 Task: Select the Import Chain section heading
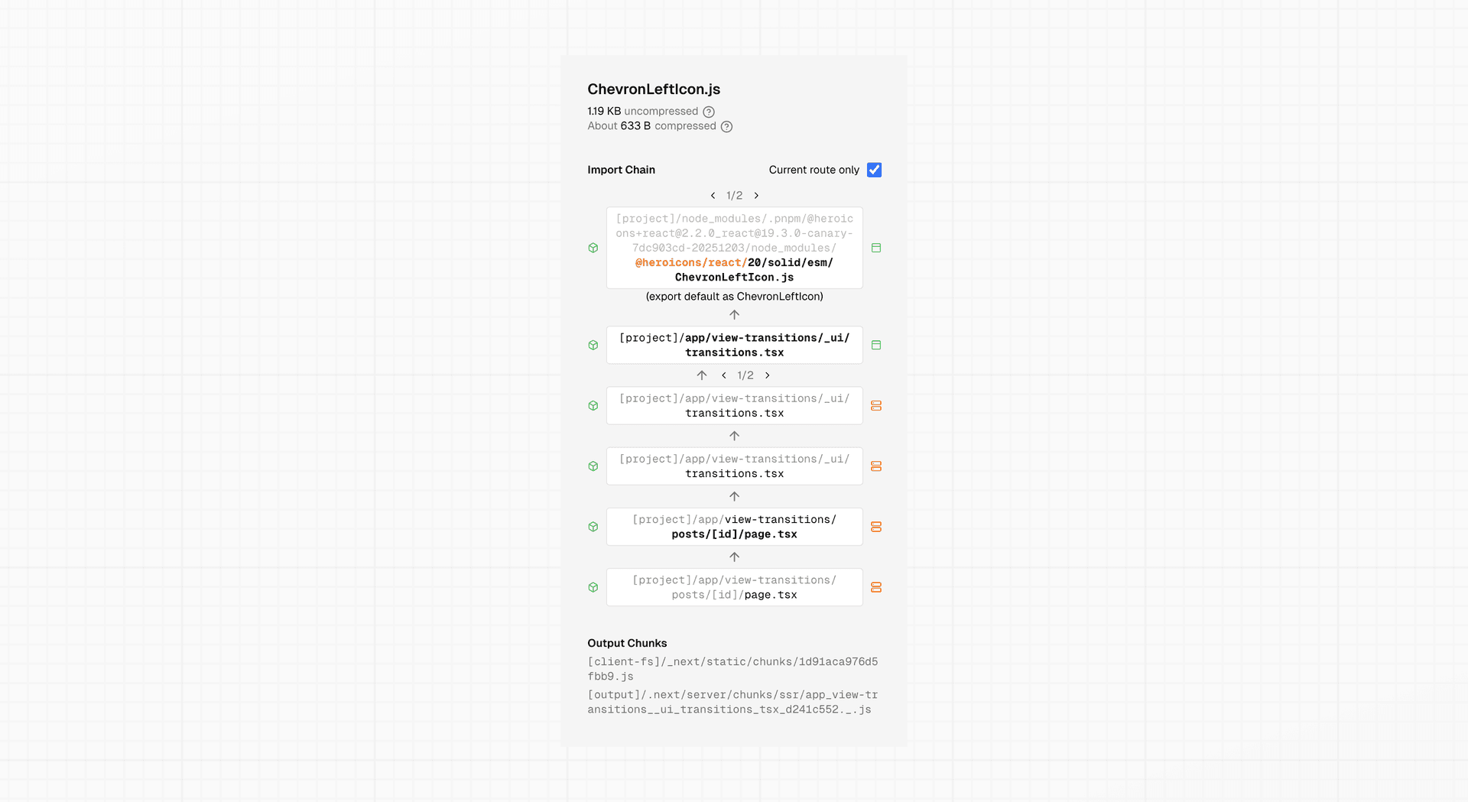(621, 170)
